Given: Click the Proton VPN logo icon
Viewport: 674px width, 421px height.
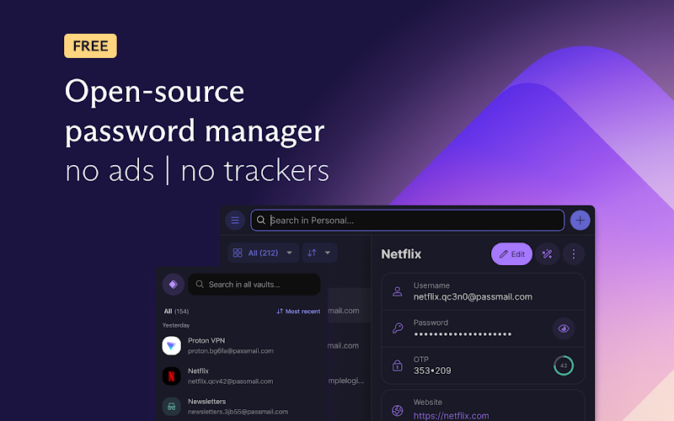Looking at the screenshot, I should [172, 346].
